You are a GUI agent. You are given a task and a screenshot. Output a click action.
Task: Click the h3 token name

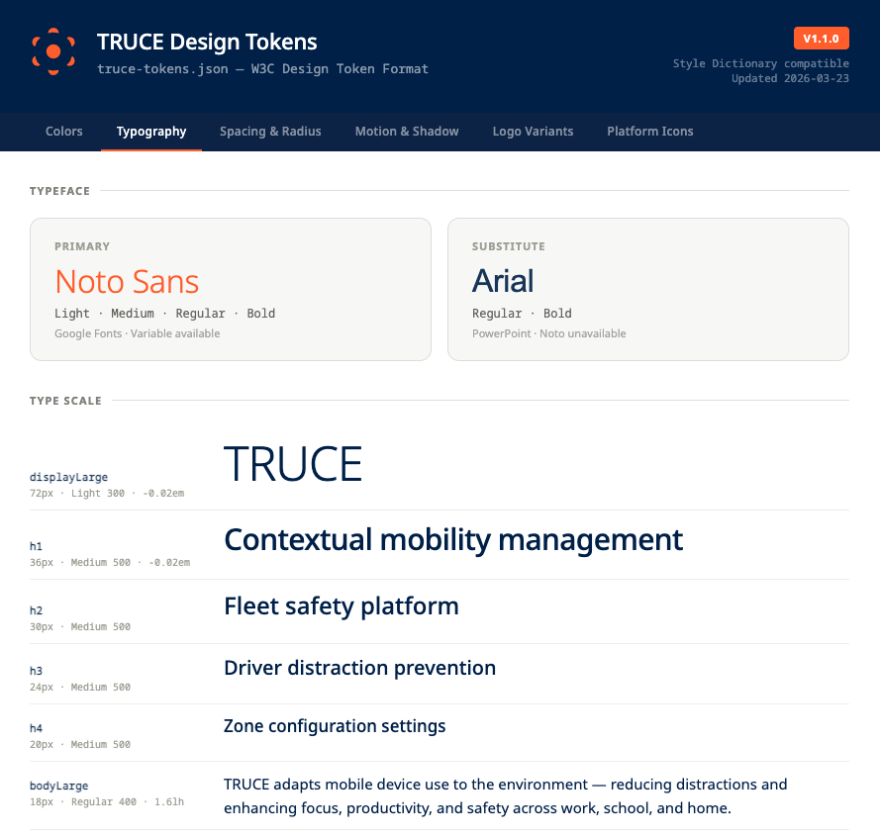click(36, 671)
